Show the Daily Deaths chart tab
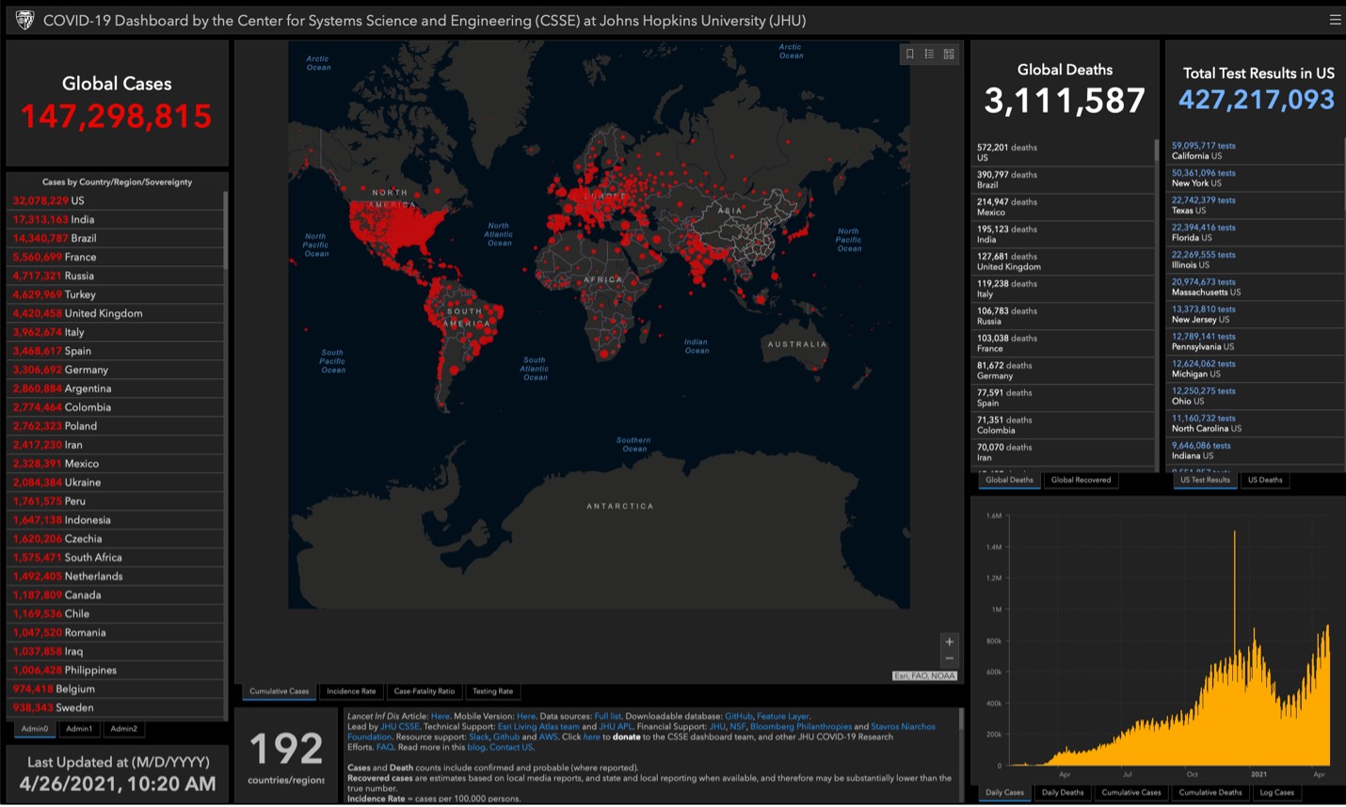This screenshot has width=1346, height=807. coord(1063,793)
